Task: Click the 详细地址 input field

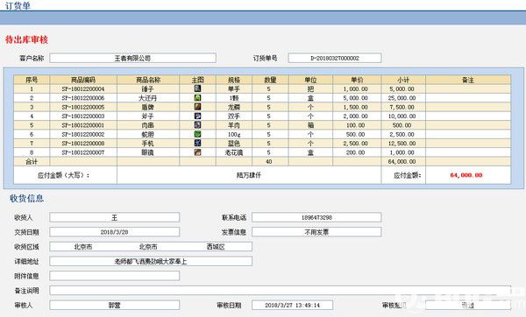Action: (x=151, y=261)
